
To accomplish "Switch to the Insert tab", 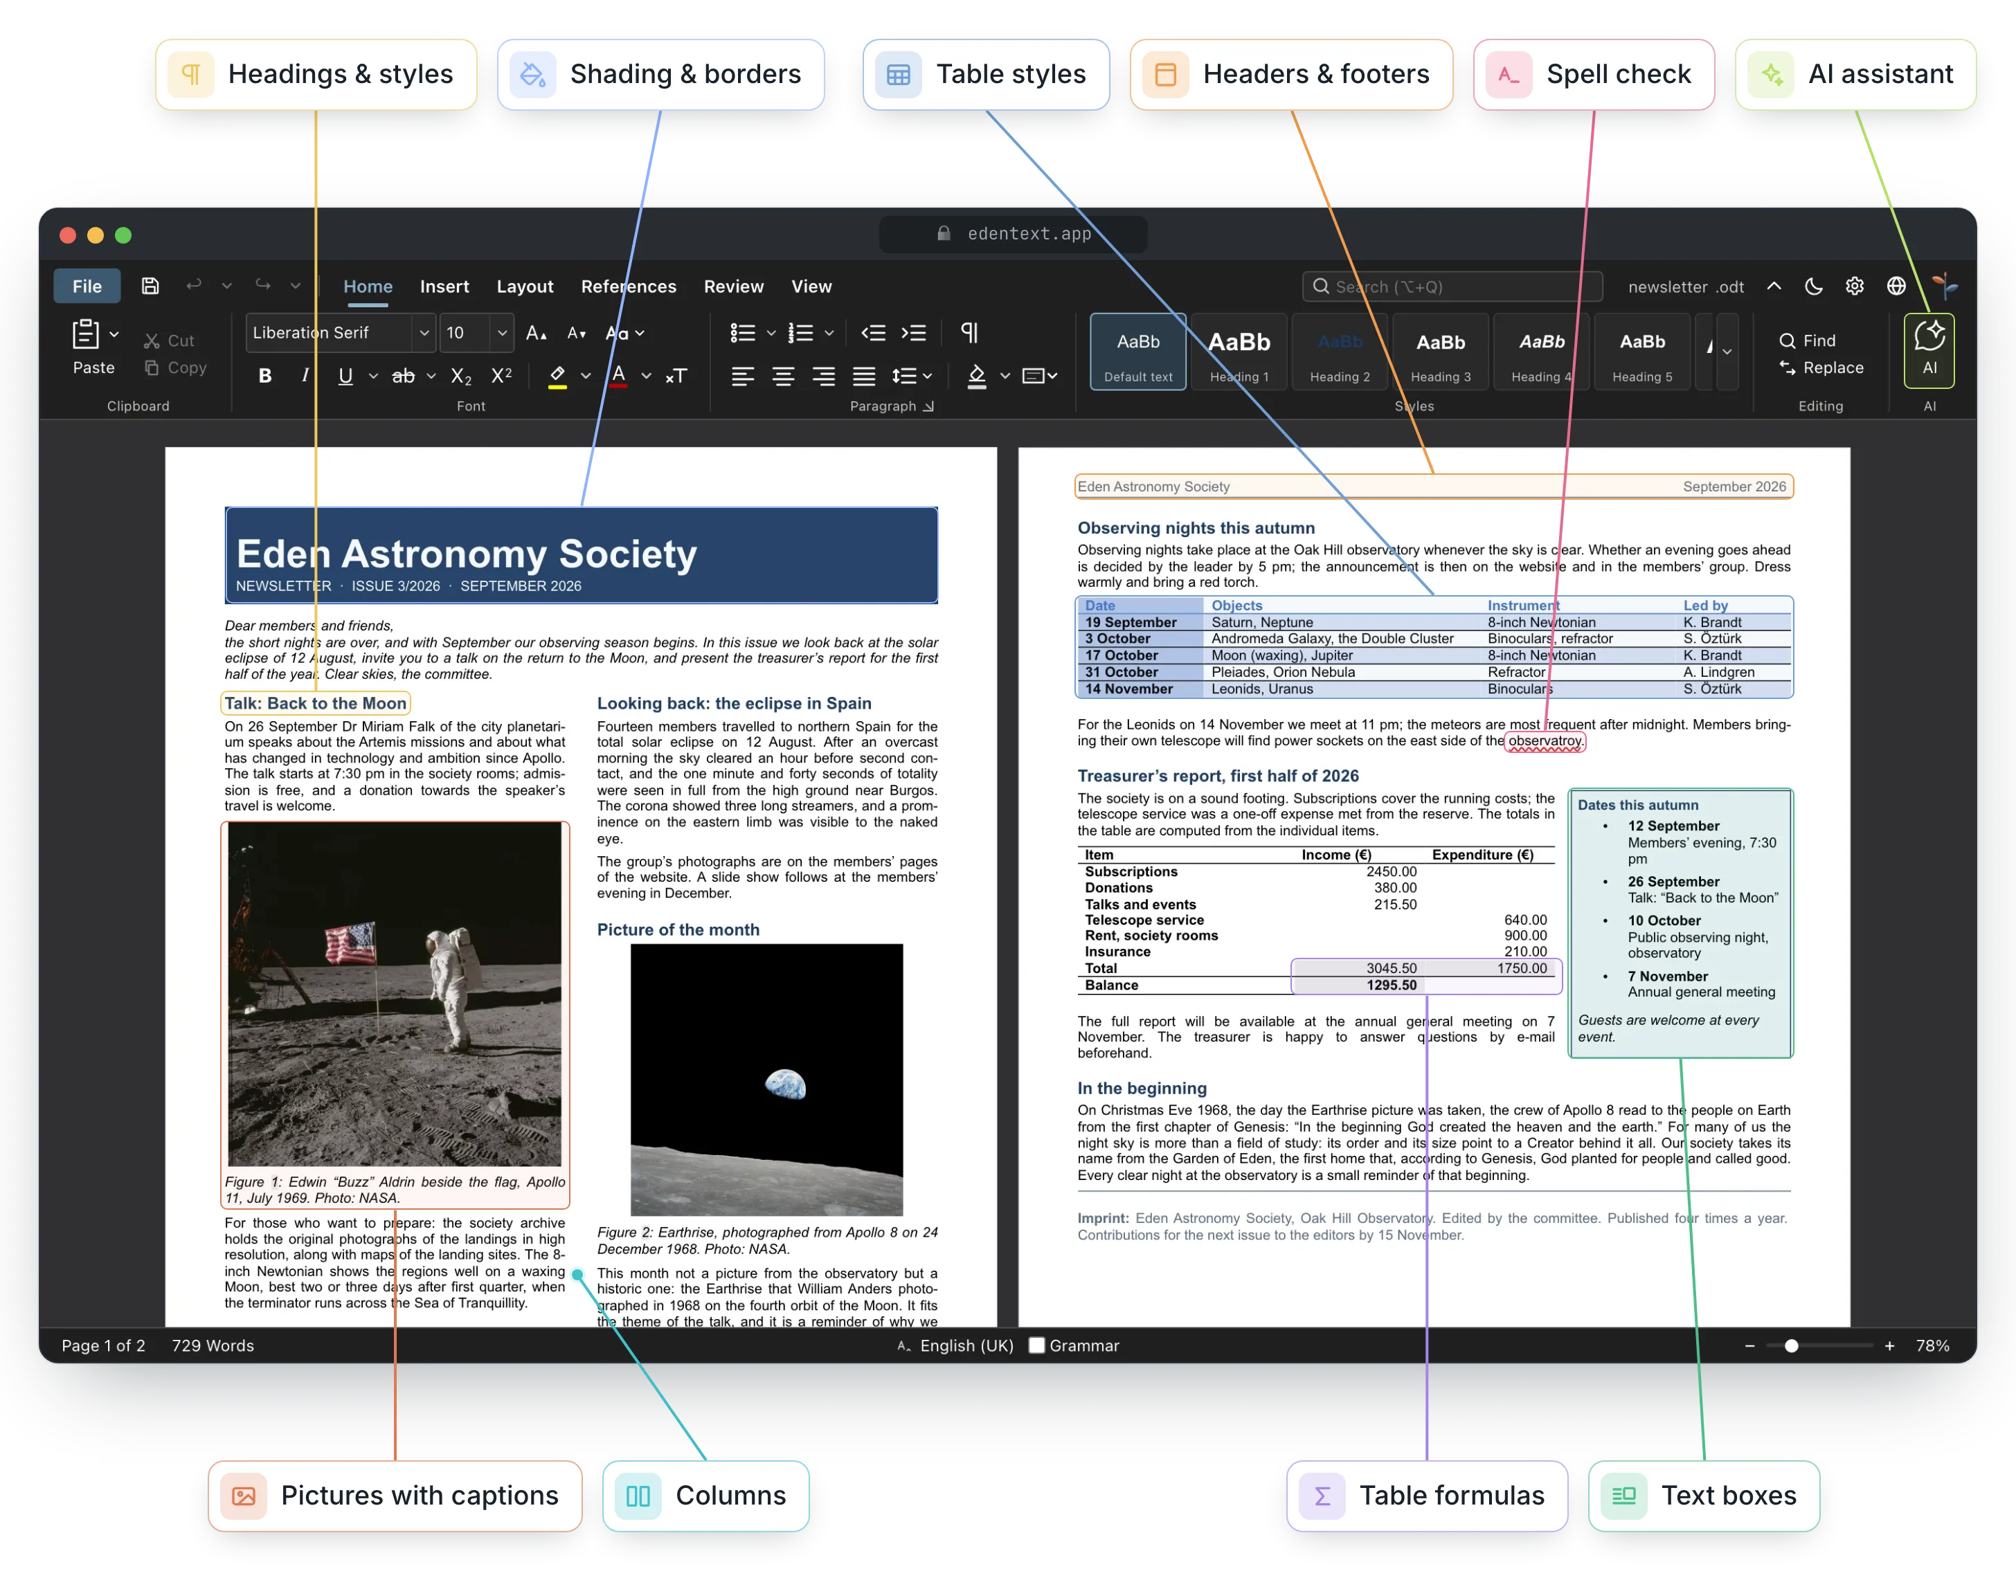I will coord(444,286).
